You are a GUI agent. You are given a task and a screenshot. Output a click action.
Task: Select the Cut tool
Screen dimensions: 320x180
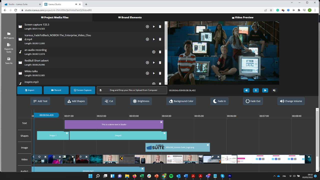109,101
